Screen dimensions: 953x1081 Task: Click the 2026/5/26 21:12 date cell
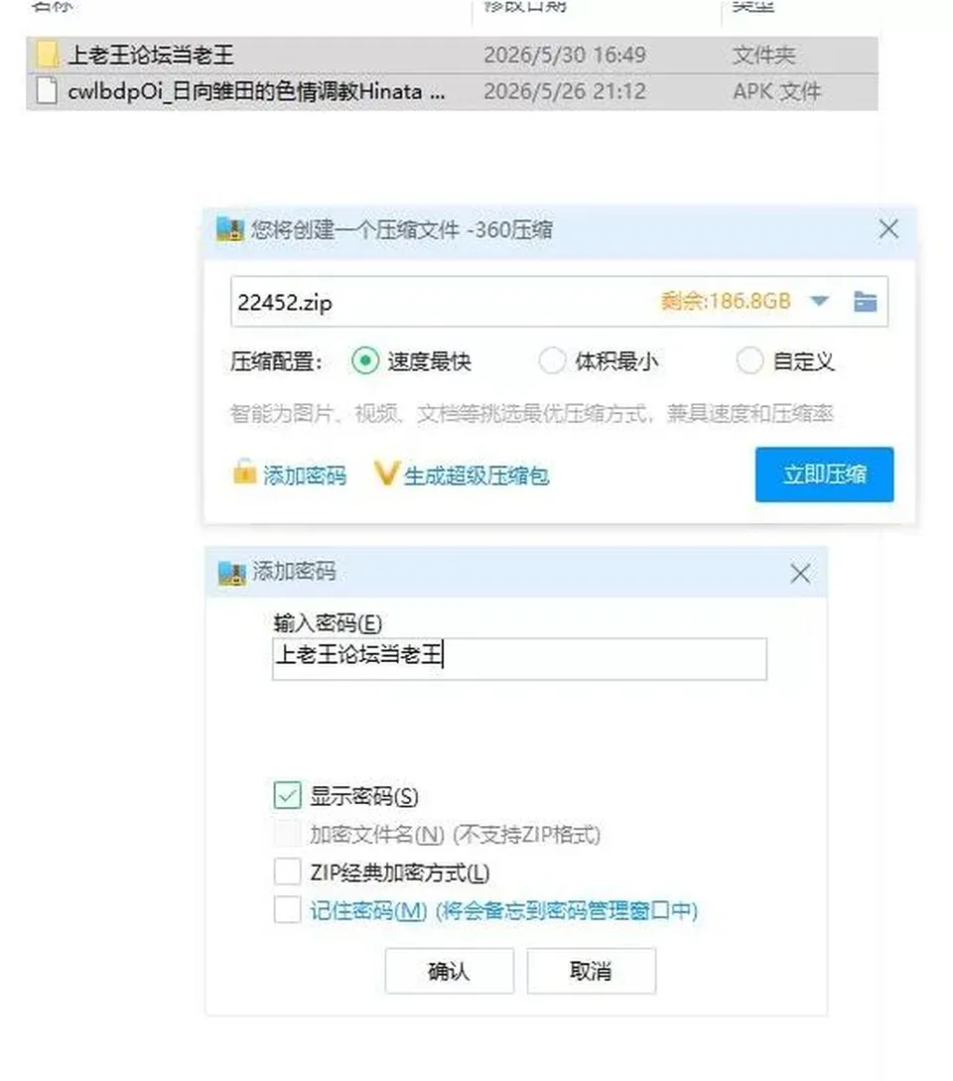[x=565, y=91]
